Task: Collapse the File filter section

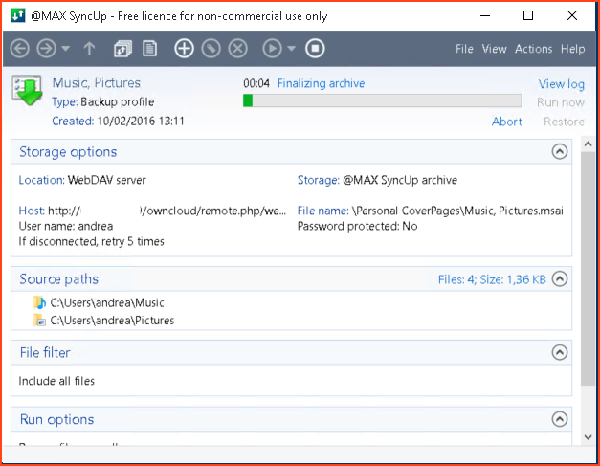Action: [x=560, y=352]
